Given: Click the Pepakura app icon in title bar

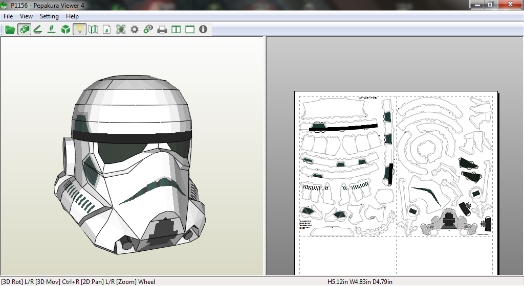Looking at the screenshot, I should point(4,5).
